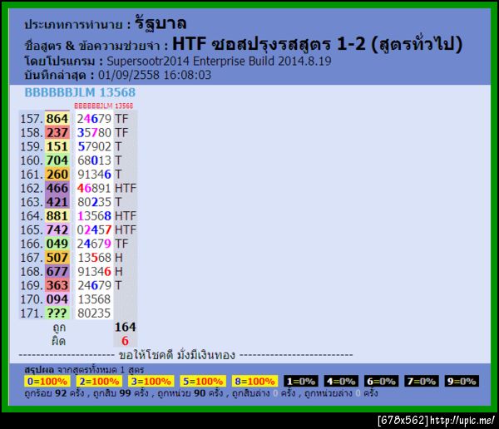Select result 881 in row 164
Screen dimensions: 499x429
tap(57, 216)
